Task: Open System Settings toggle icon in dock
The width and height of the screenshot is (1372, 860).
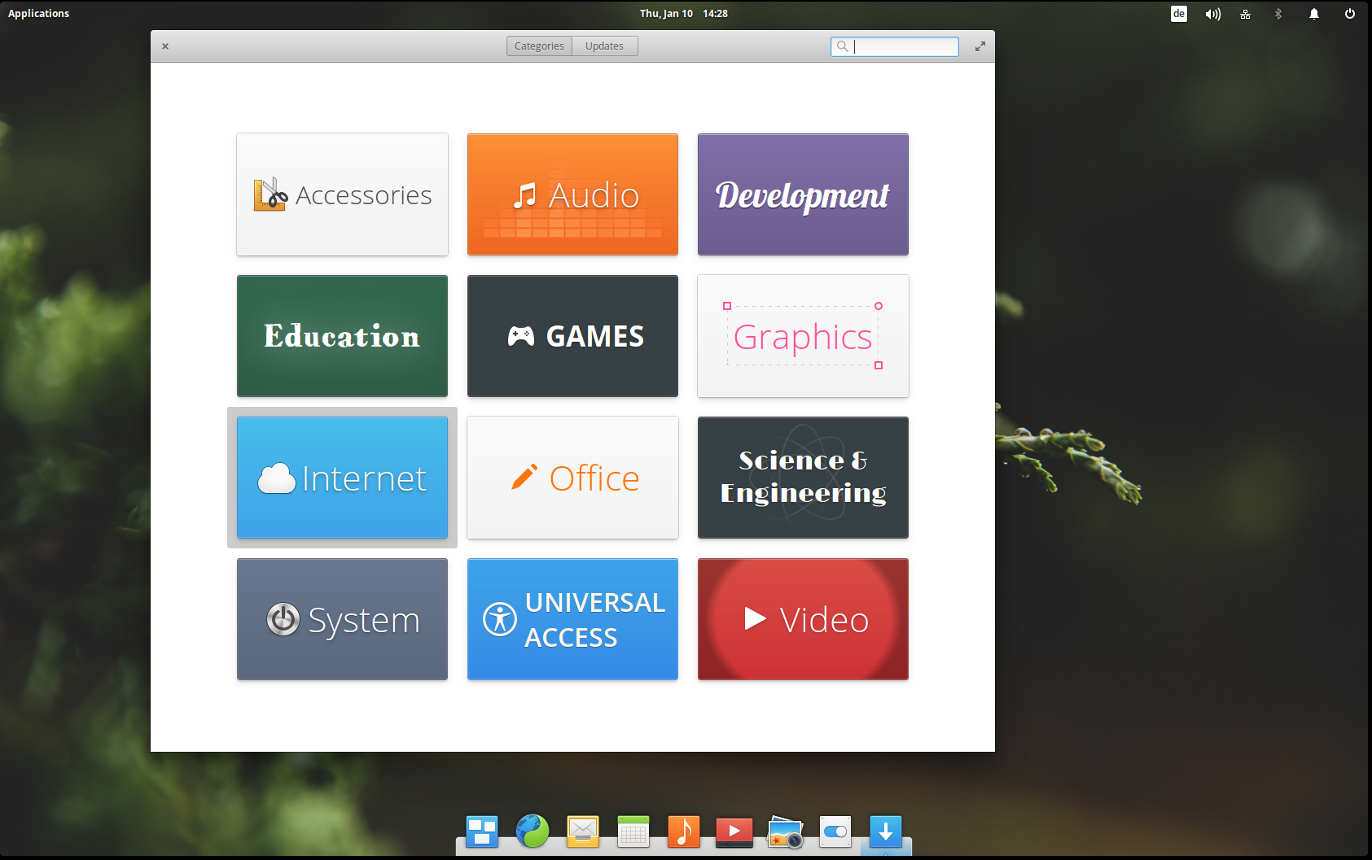Action: [x=835, y=832]
